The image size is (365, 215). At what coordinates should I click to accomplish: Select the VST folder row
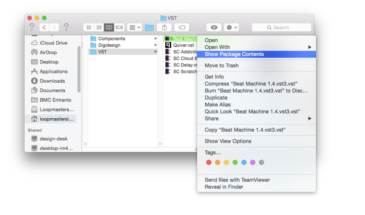pyautogui.click(x=123, y=52)
